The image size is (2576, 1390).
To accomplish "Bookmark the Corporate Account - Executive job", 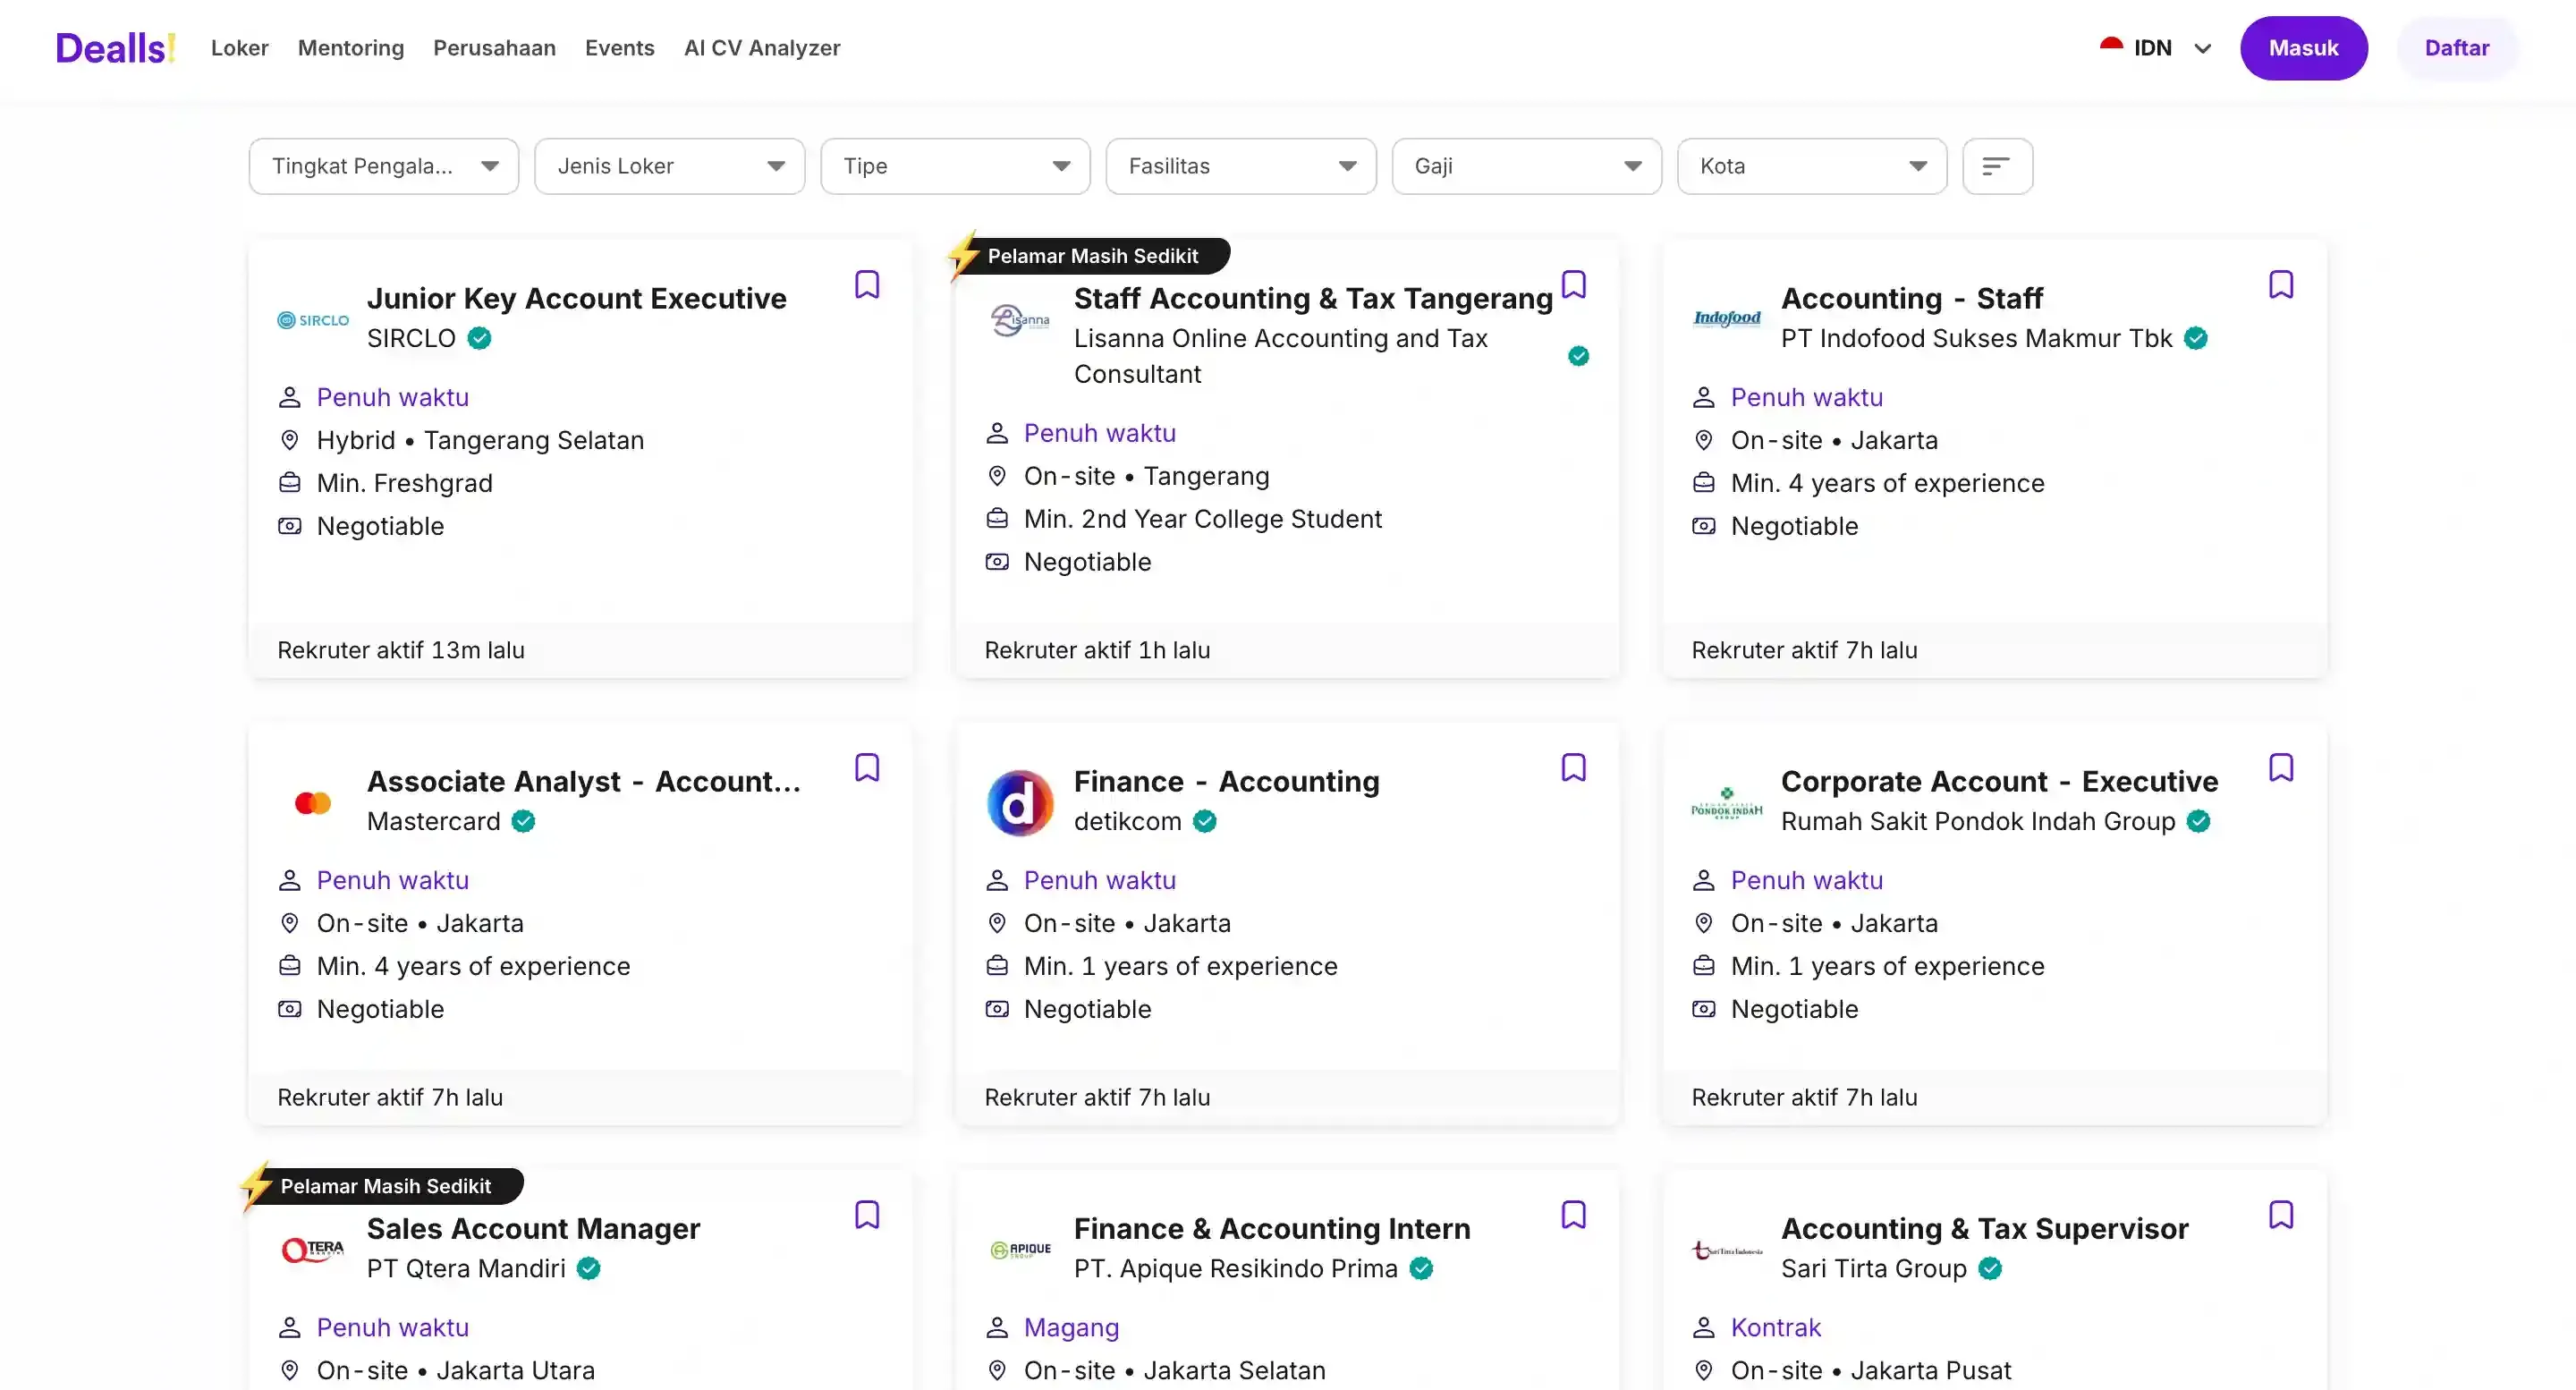I will 2281,768.
